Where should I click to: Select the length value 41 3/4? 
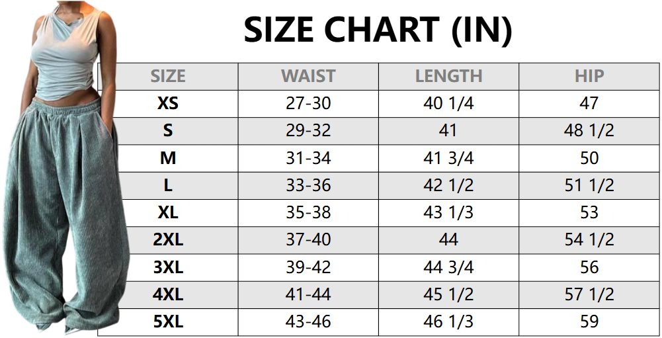point(448,158)
